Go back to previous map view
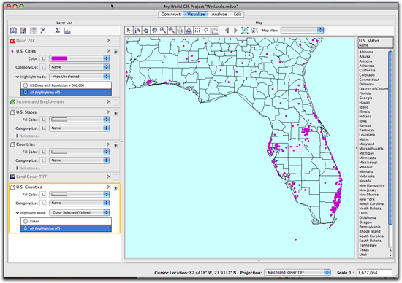Screen dimensions: 402x283 (227, 31)
